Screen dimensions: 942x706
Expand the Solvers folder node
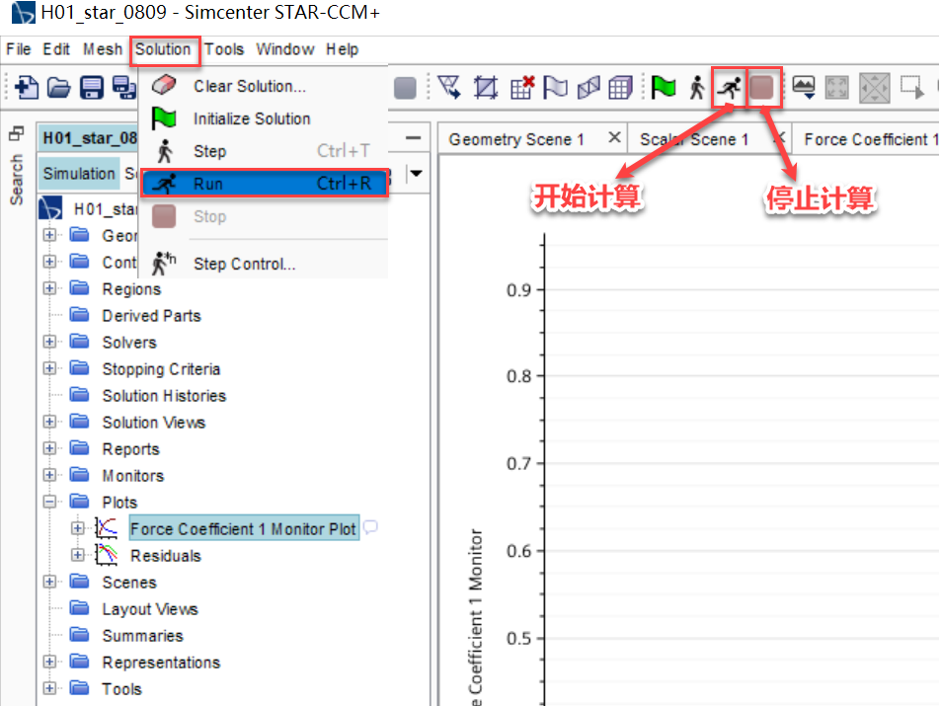pyautogui.click(x=49, y=342)
